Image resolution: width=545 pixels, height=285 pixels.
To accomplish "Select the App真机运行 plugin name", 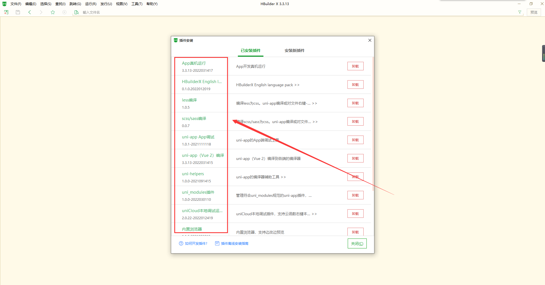I will pyautogui.click(x=194, y=63).
